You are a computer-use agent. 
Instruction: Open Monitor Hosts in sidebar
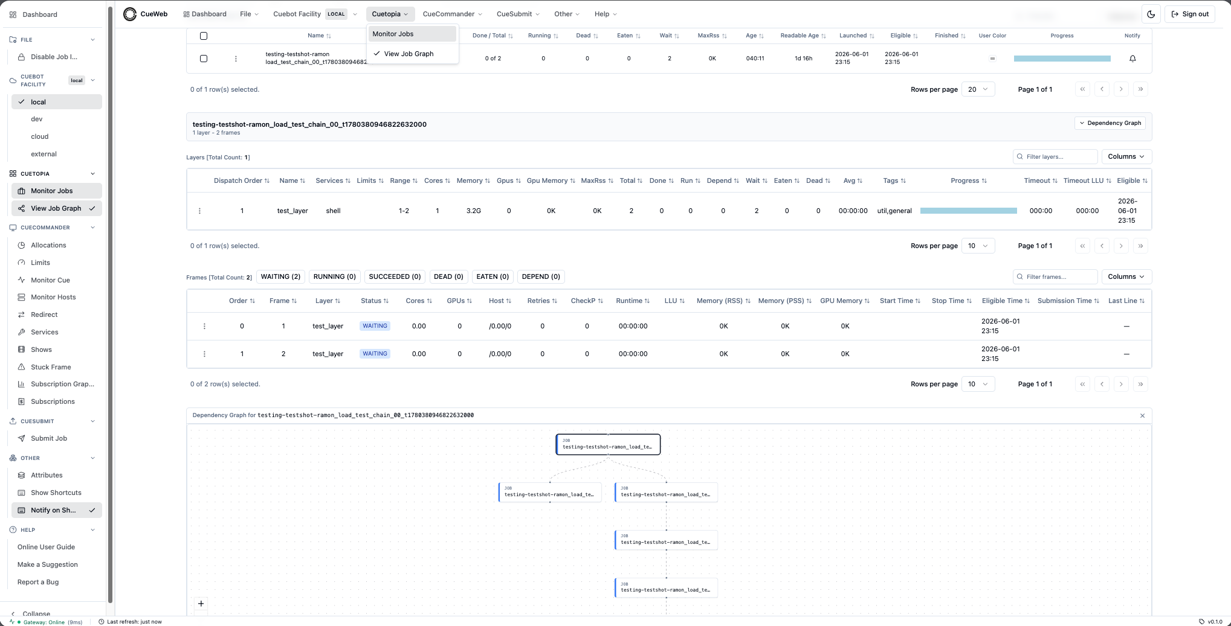click(x=56, y=297)
